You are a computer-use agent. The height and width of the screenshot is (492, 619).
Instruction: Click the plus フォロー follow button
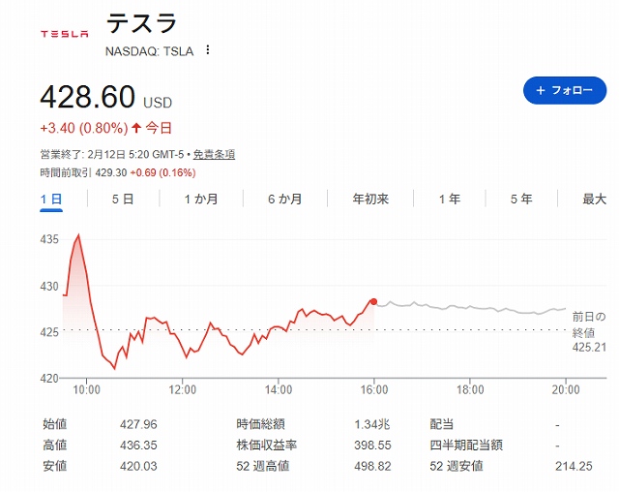click(563, 90)
